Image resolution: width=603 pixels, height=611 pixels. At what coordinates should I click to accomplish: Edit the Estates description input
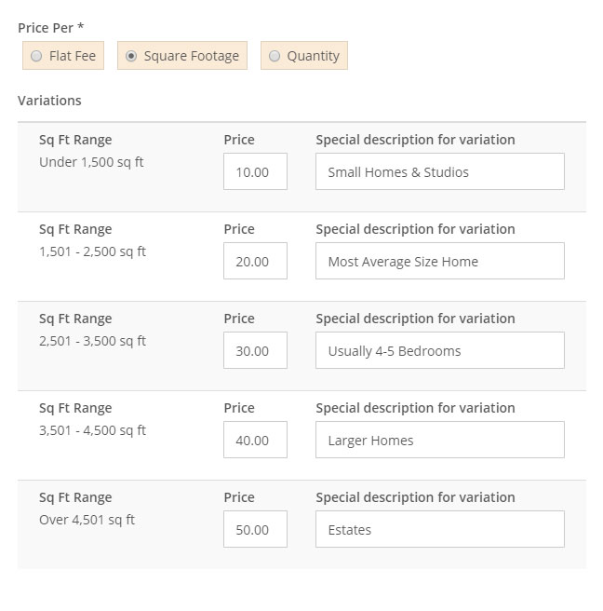(x=440, y=529)
